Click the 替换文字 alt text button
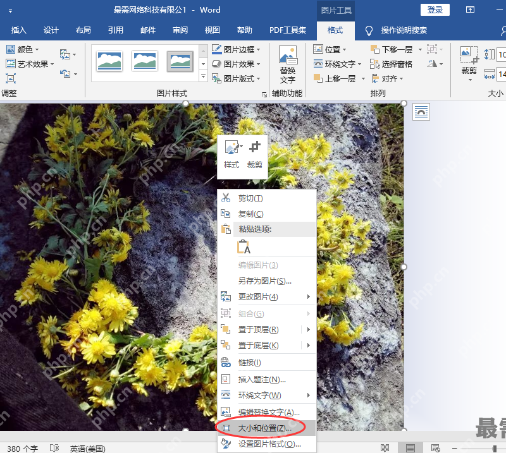 (x=288, y=65)
